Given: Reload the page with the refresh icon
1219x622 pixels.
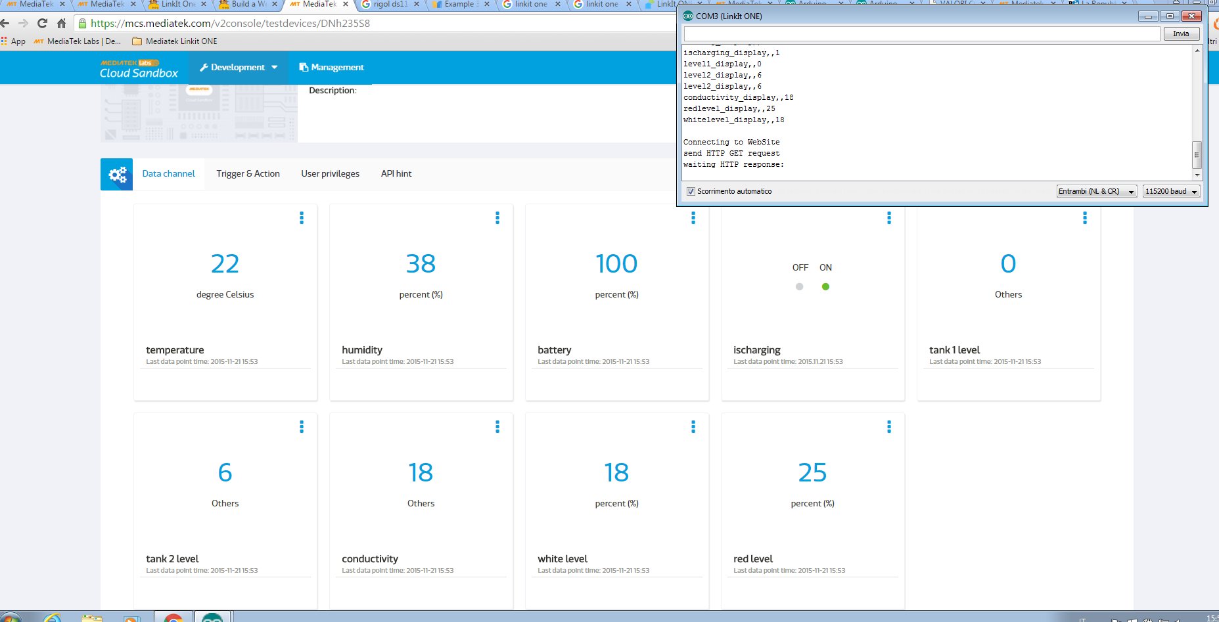Looking at the screenshot, I should 42,23.
